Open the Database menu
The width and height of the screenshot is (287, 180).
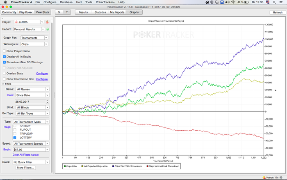(66, 2)
